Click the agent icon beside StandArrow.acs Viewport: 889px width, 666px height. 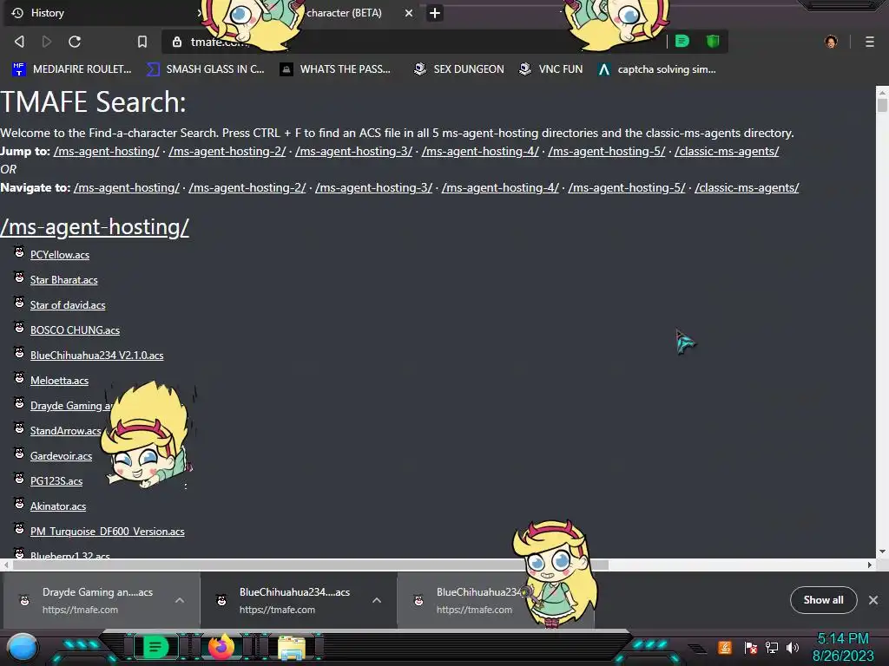tap(19, 428)
